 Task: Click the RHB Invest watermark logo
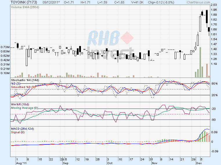(x=110, y=45)
